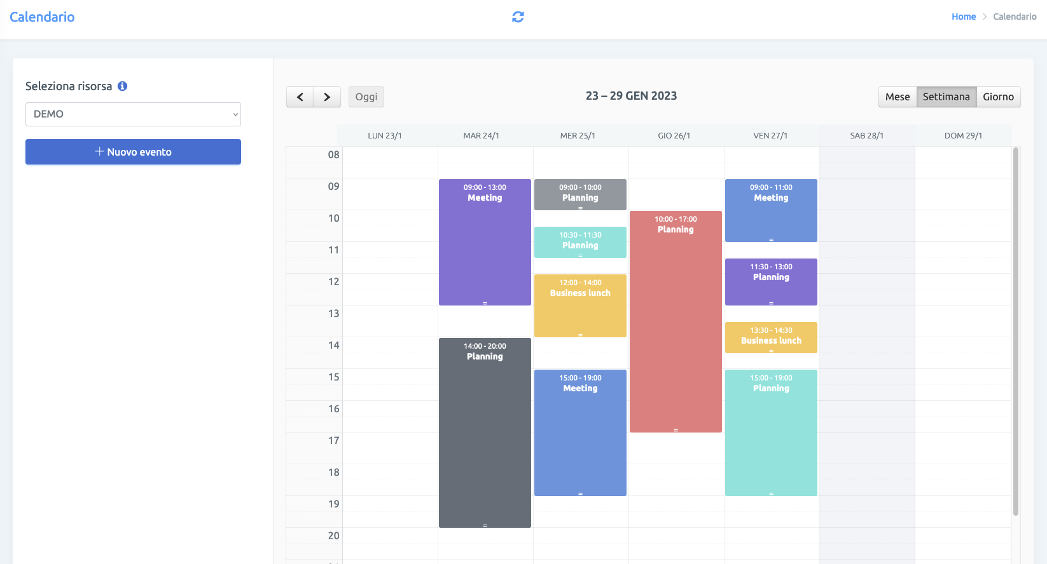Image resolution: width=1047 pixels, height=564 pixels.
Task: Grab resize handle of Friday's 09:00 Meeting event
Action: coord(771,239)
